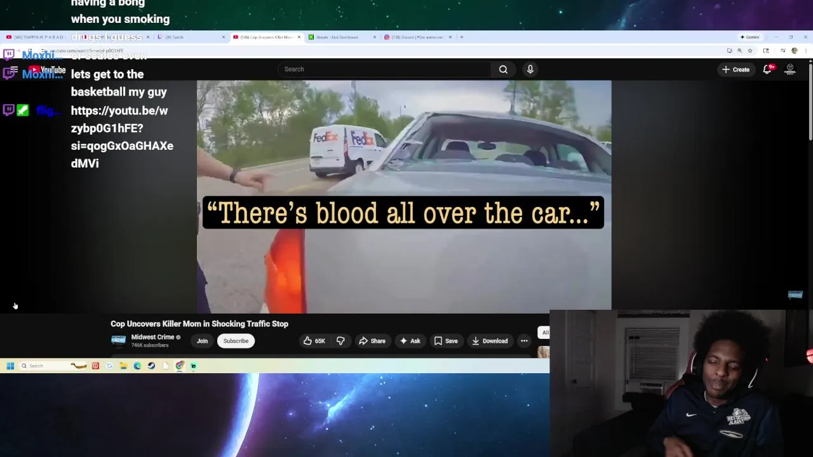Open the more actions ellipsis menu

(524, 341)
